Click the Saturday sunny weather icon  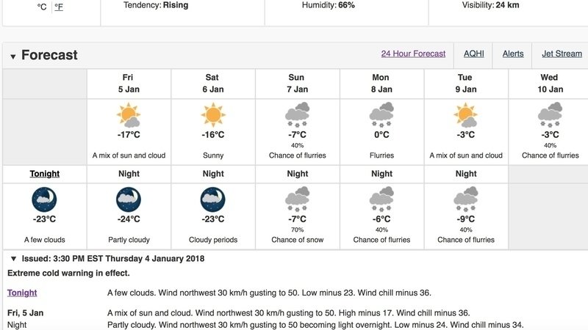[213, 115]
